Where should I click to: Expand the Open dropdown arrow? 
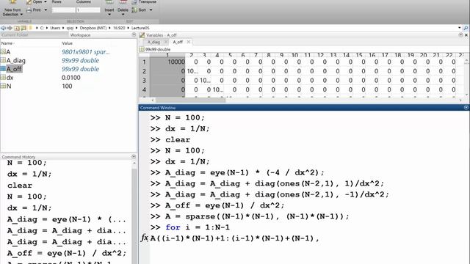tap(46, 1)
